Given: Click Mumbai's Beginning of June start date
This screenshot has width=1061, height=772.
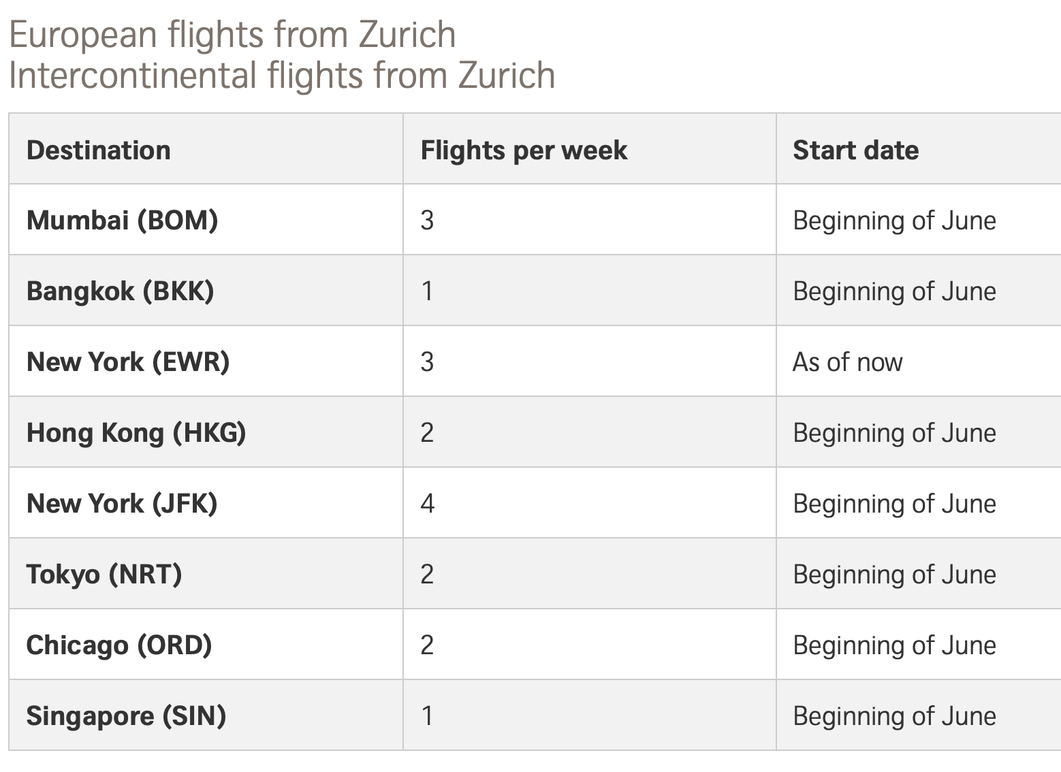Looking at the screenshot, I should point(894,220).
